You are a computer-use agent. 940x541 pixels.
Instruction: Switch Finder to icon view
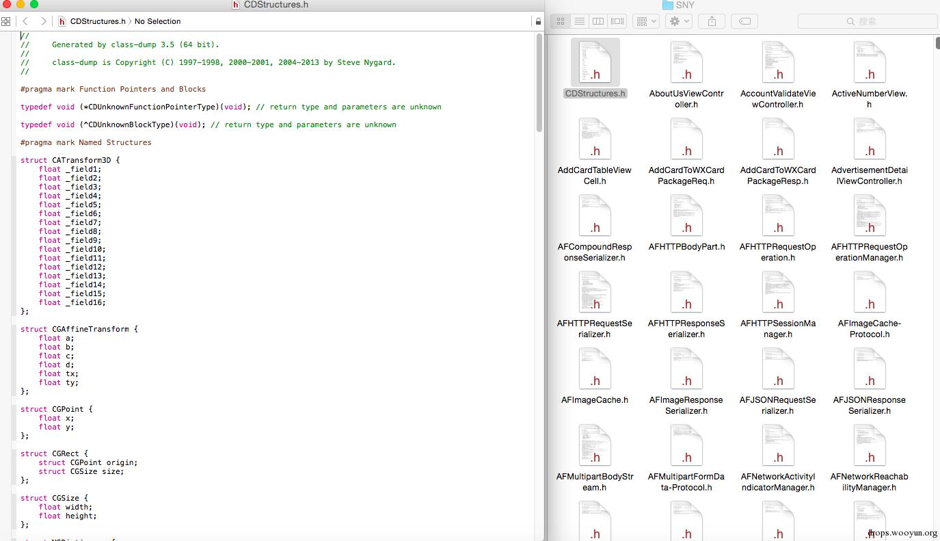coord(560,21)
